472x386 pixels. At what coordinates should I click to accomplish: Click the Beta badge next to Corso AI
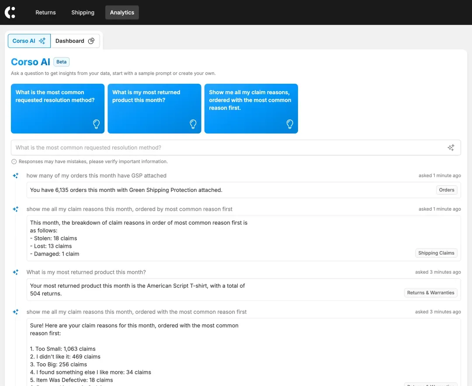click(x=62, y=62)
